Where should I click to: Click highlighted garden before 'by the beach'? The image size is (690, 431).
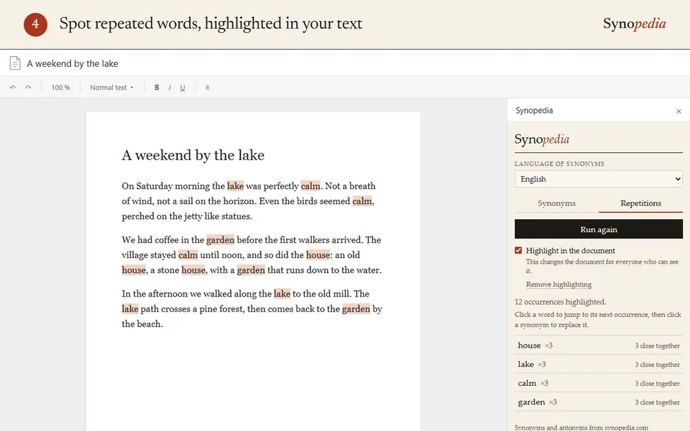[356, 309]
